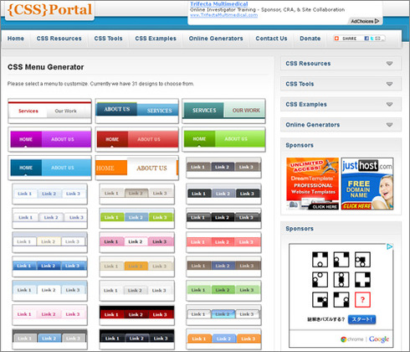The width and height of the screenshot is (410, 352).
Task: Select the black Link menu with navy Link 2
Action: coord(136,339)
